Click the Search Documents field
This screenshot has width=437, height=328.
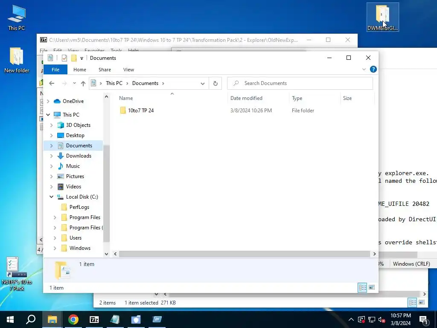coord(300,83)
